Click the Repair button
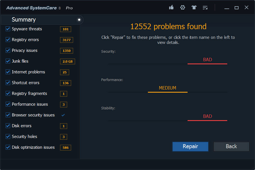Image resolution: width=255 pixels, height=170 pixels. (x=190, y=146)
